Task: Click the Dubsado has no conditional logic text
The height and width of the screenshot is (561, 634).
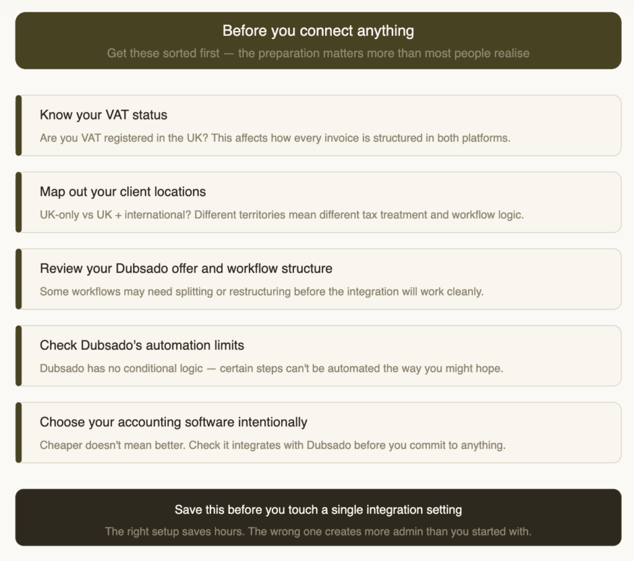Action: (271, 368)
